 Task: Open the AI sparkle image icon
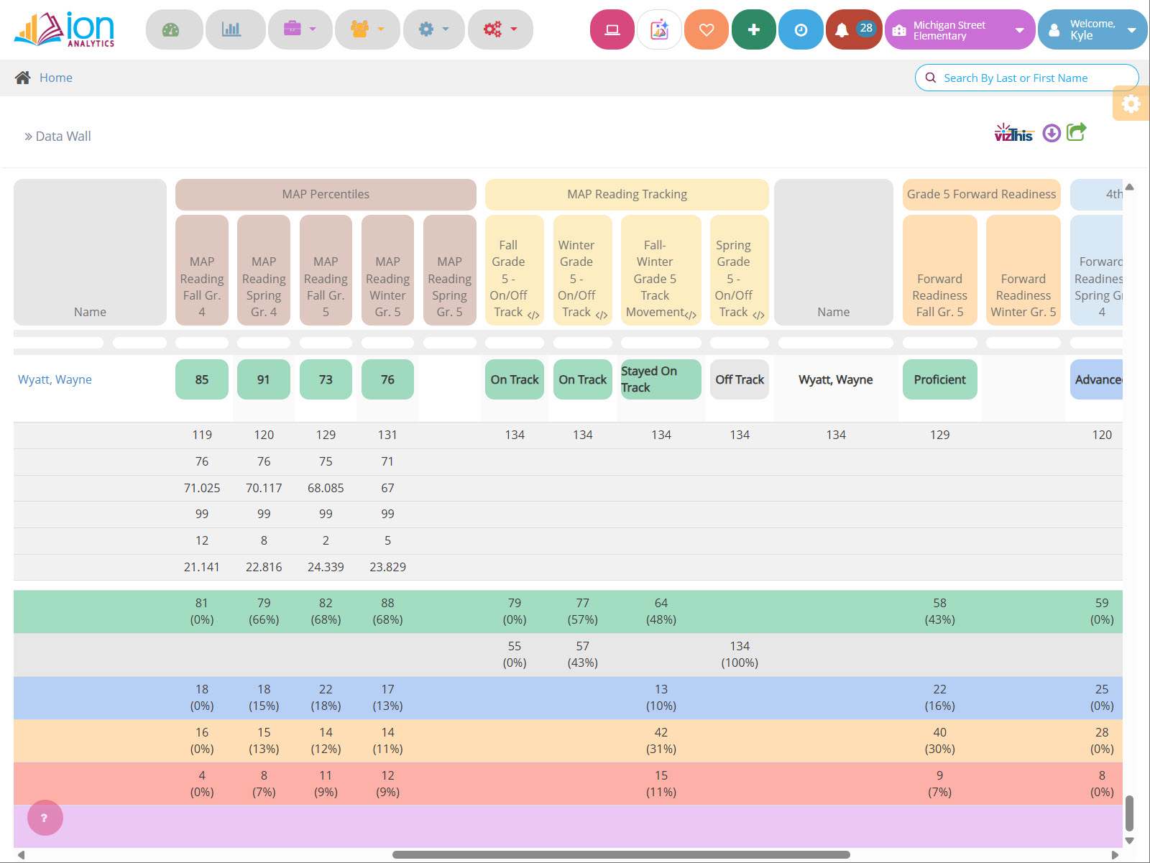(x=659, y=29)
